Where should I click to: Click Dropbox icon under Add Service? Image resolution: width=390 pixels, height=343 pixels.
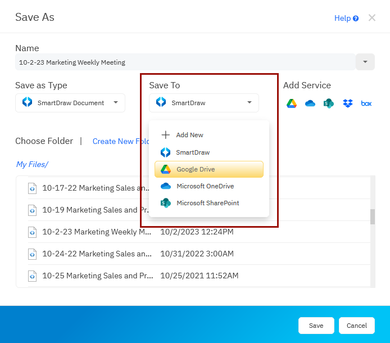click(348, 103)
